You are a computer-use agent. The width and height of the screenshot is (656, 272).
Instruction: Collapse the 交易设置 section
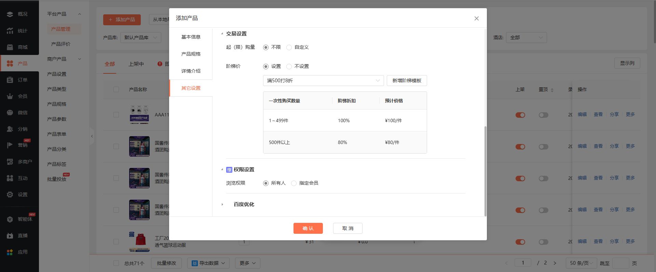(x=222, y=34)
